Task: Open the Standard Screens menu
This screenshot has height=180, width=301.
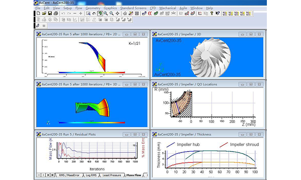Action: click(133, 8)
